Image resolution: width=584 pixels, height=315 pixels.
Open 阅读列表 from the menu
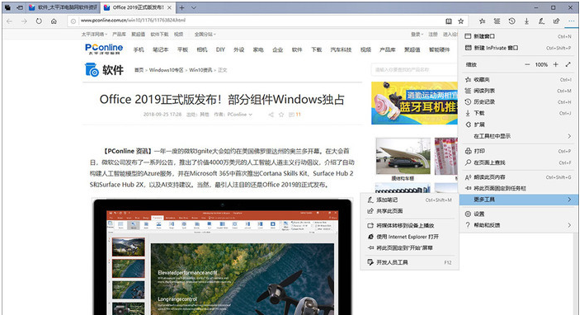518,91
